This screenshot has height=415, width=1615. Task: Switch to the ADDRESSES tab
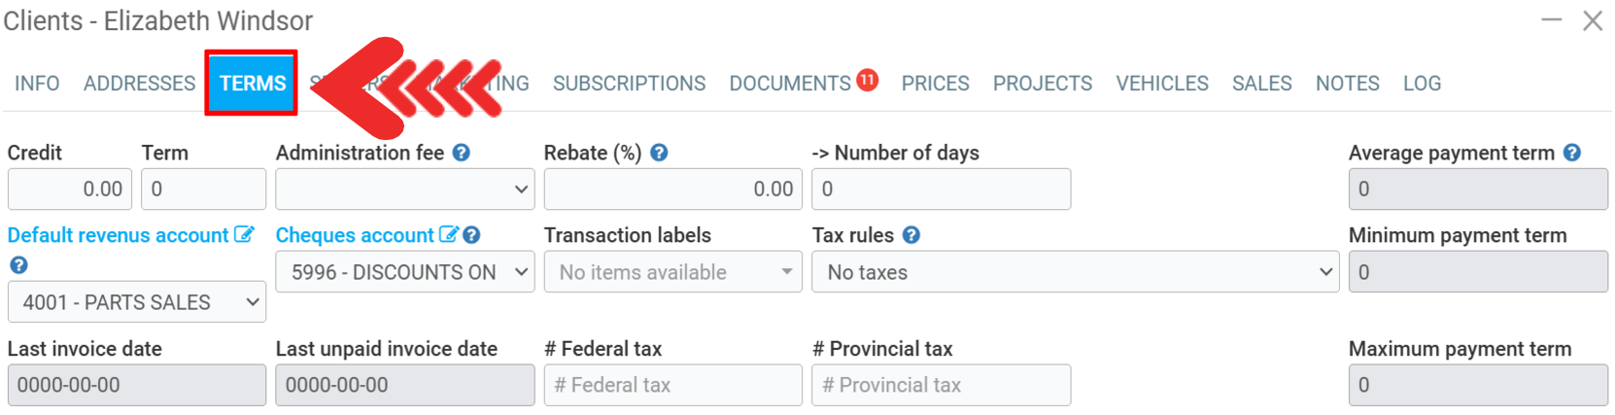(139, 84)
